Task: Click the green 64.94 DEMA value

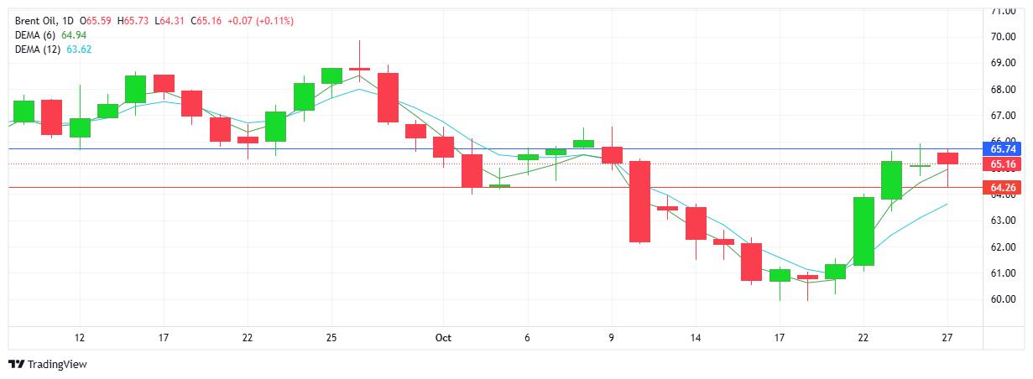Action: click(x=74, y=34)
